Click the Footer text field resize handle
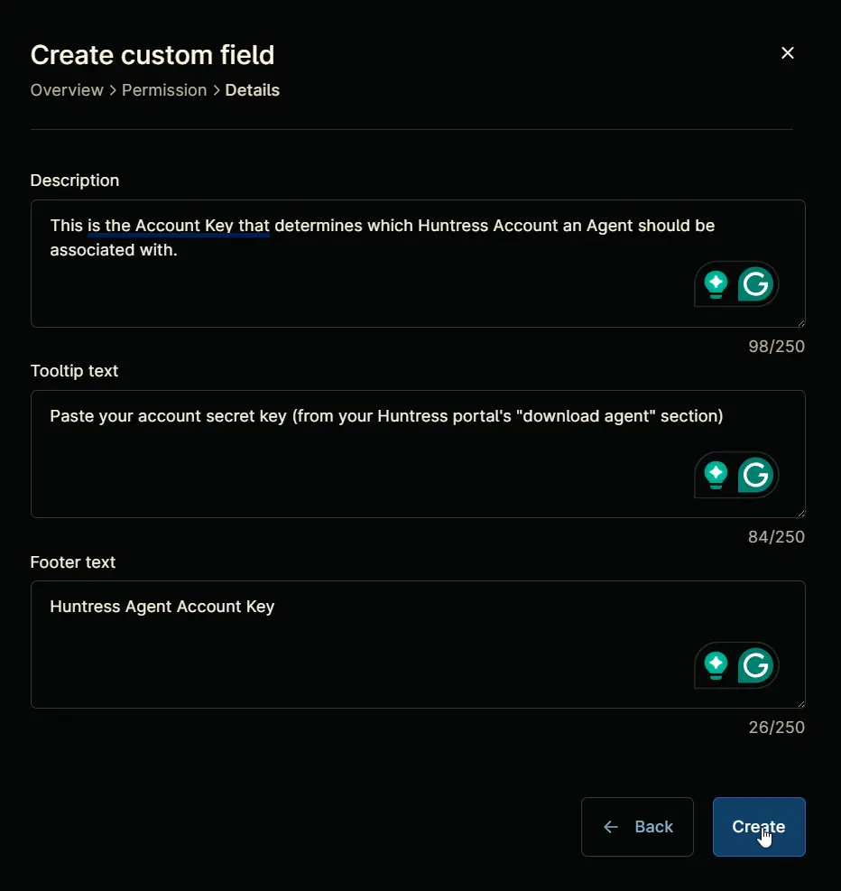 pos(800,703)
